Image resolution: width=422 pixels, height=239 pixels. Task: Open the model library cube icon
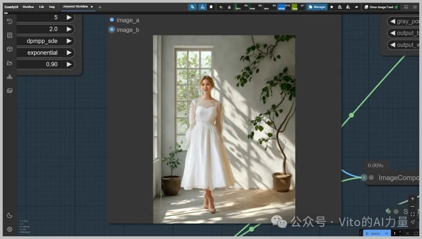coord(10,49)
